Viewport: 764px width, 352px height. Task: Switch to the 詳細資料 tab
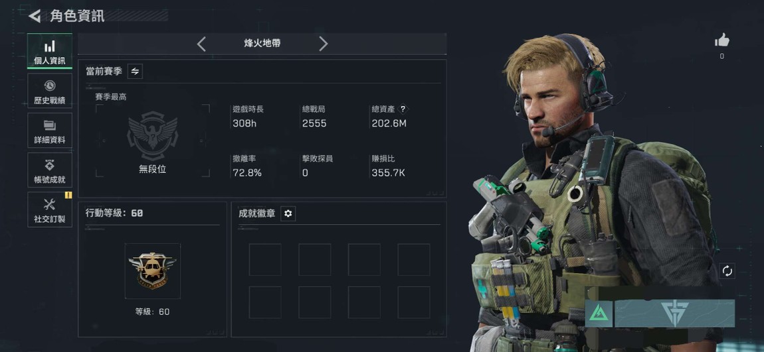50,131
